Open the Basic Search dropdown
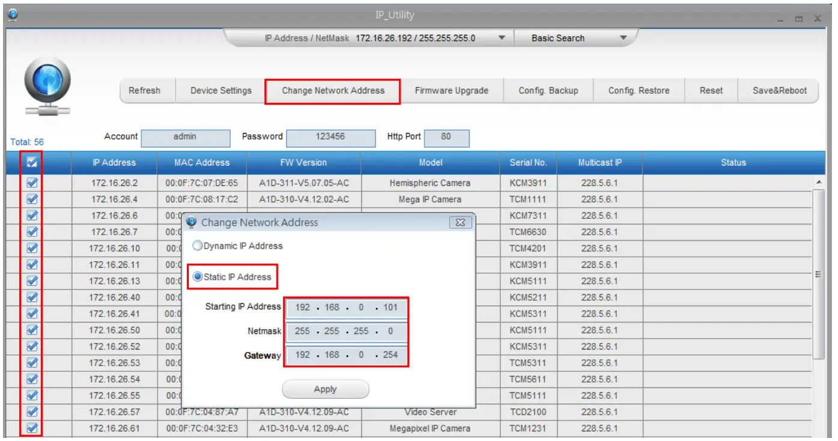Screen dimensions: 838x441 [x=623, y=37]
